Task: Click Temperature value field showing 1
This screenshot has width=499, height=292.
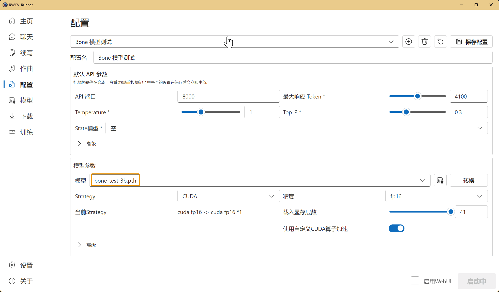Action: tap(262, 112)
